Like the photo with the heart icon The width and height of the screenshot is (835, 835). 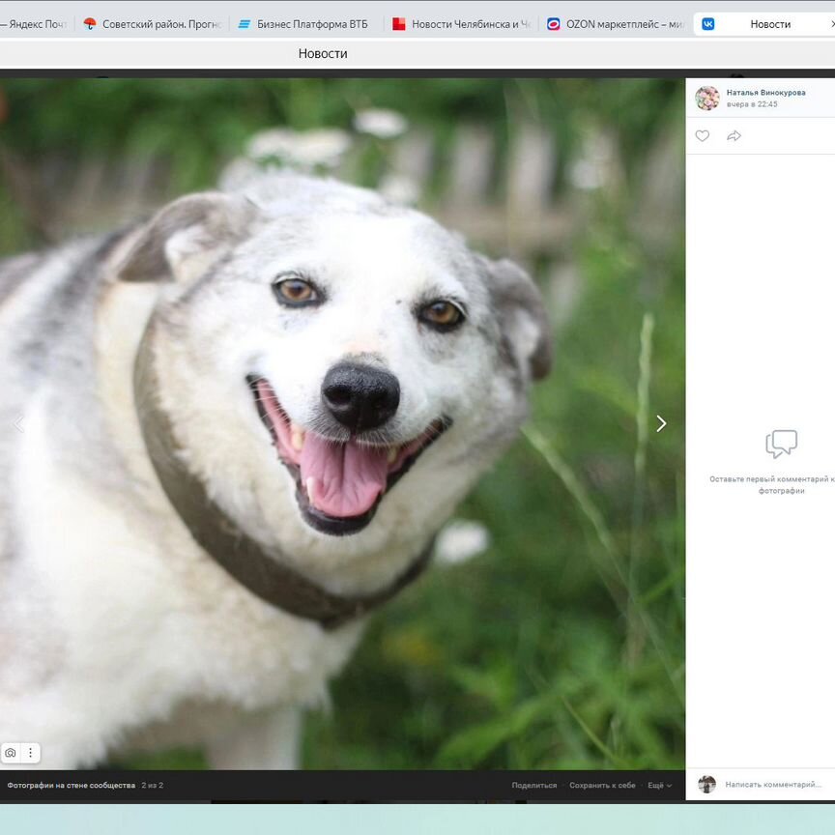tap(703, 136)
